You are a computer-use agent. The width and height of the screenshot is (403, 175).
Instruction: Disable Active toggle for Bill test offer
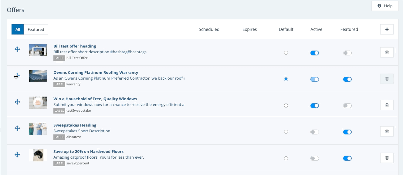click(314, 53)
